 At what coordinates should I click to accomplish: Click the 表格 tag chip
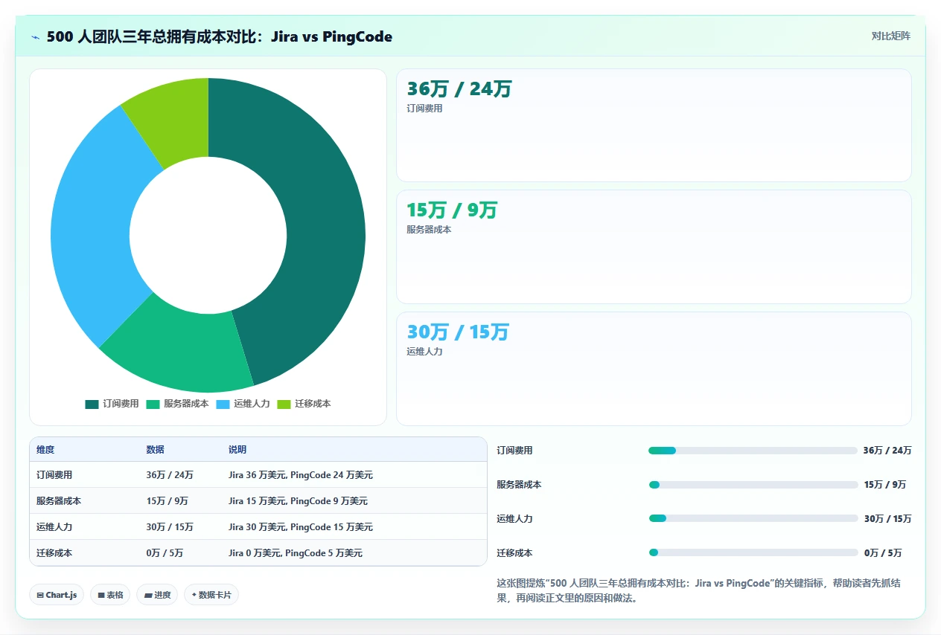click(110, 595)
